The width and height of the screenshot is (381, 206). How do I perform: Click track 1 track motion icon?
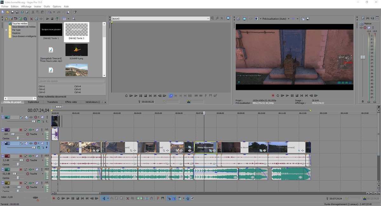[x=26, y=117]
